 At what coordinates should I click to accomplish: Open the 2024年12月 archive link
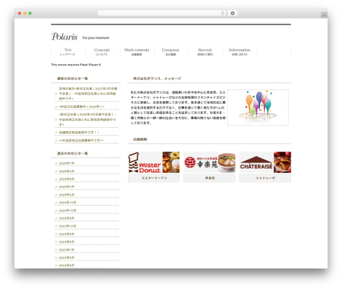click(68, 203)
